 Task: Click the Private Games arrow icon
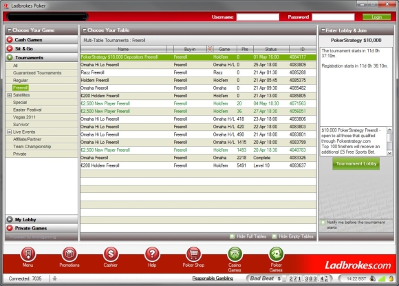[10, 228]
